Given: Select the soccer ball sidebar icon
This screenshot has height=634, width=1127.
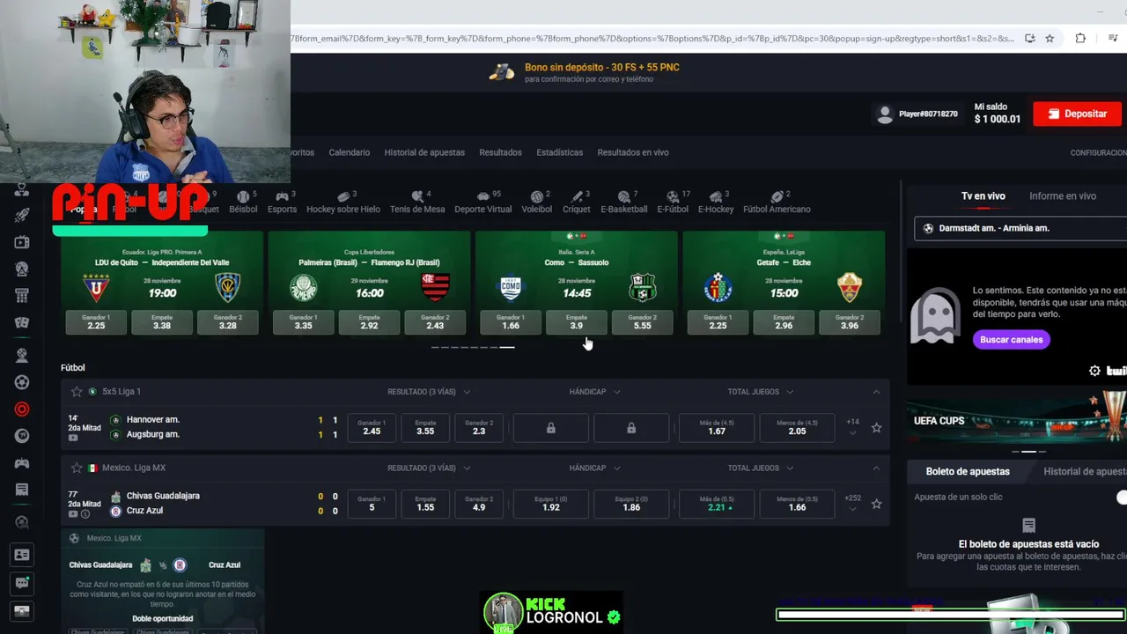Looking at the screenshot, I should pos(22,382).
